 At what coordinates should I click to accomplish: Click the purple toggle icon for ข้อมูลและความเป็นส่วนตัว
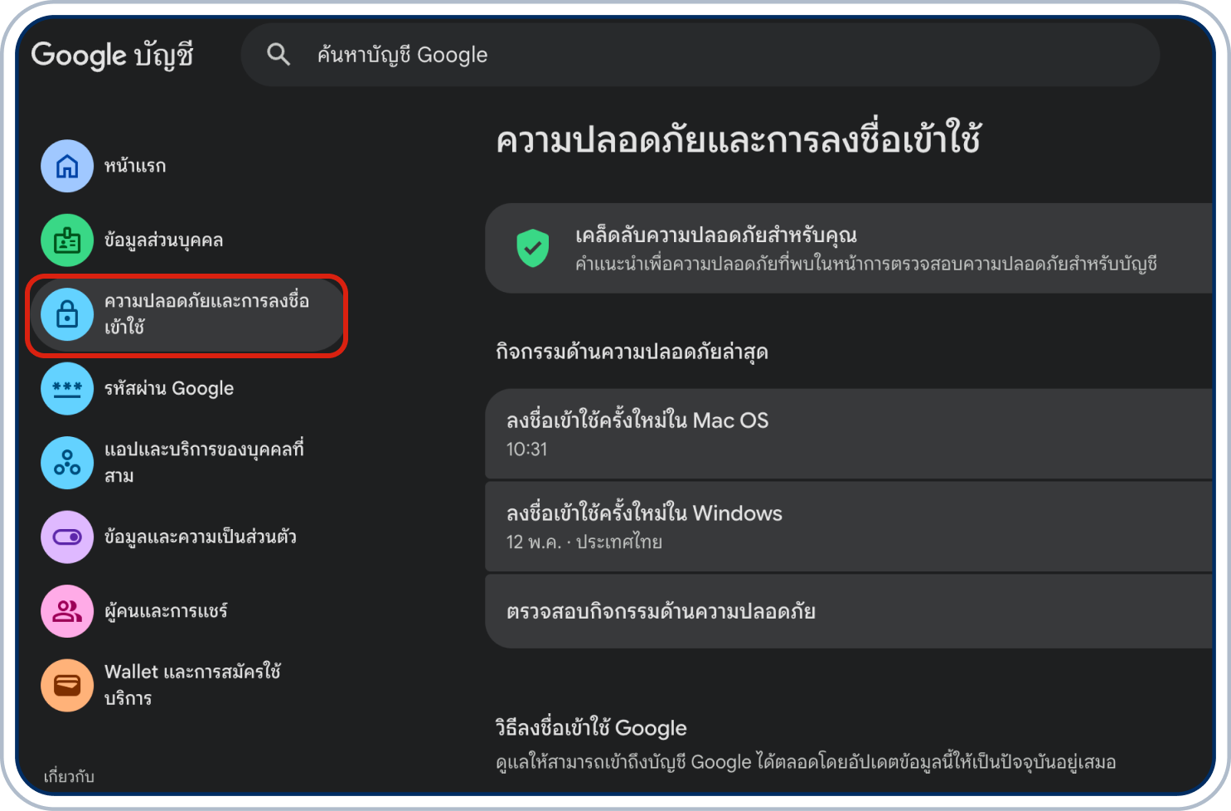click(x=67, y=537)
